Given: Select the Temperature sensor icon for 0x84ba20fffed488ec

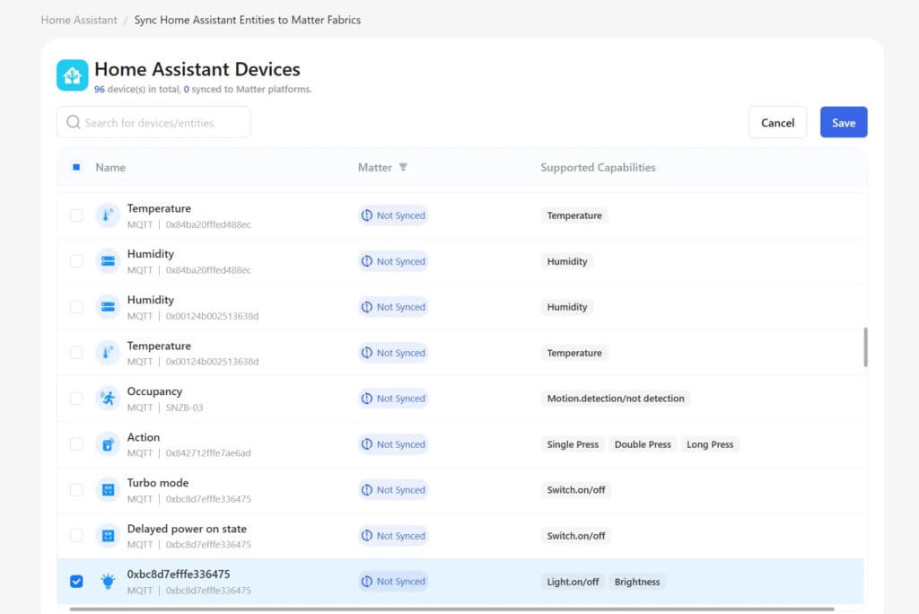Looking at the screenshot, I should 108,215.
